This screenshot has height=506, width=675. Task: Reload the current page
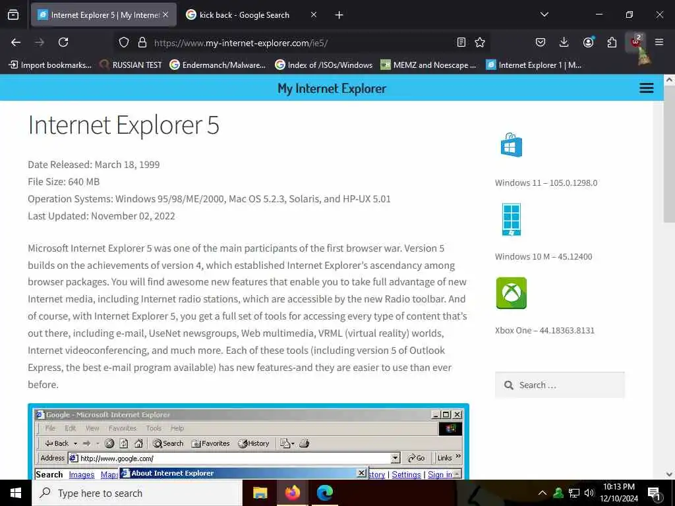pos(63,42)
